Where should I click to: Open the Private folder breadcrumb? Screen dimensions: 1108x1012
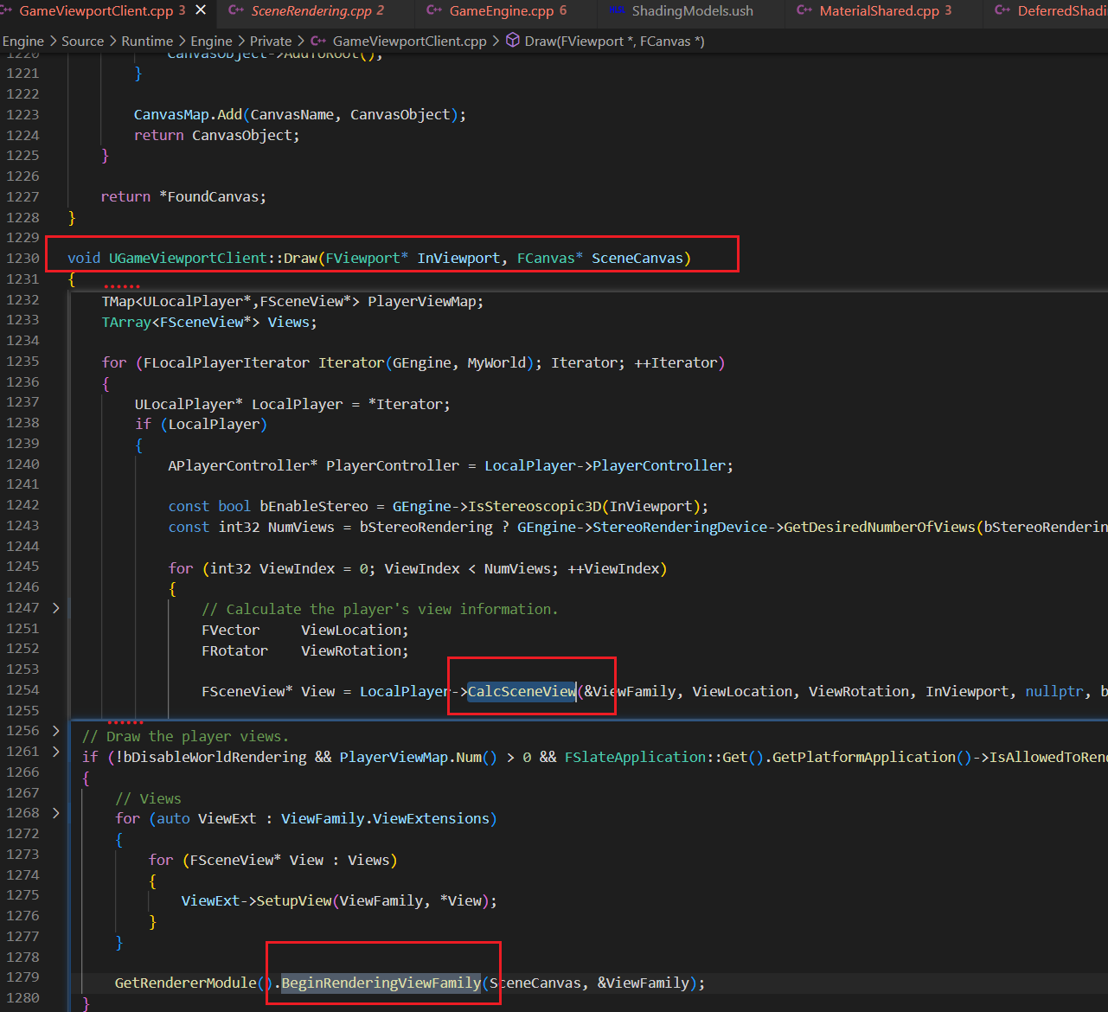pos(271,41)
